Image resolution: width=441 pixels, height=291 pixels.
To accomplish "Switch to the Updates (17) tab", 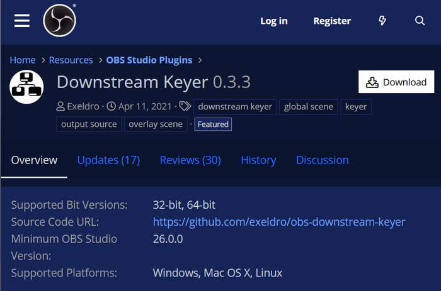I will click(x=108, y=160).
